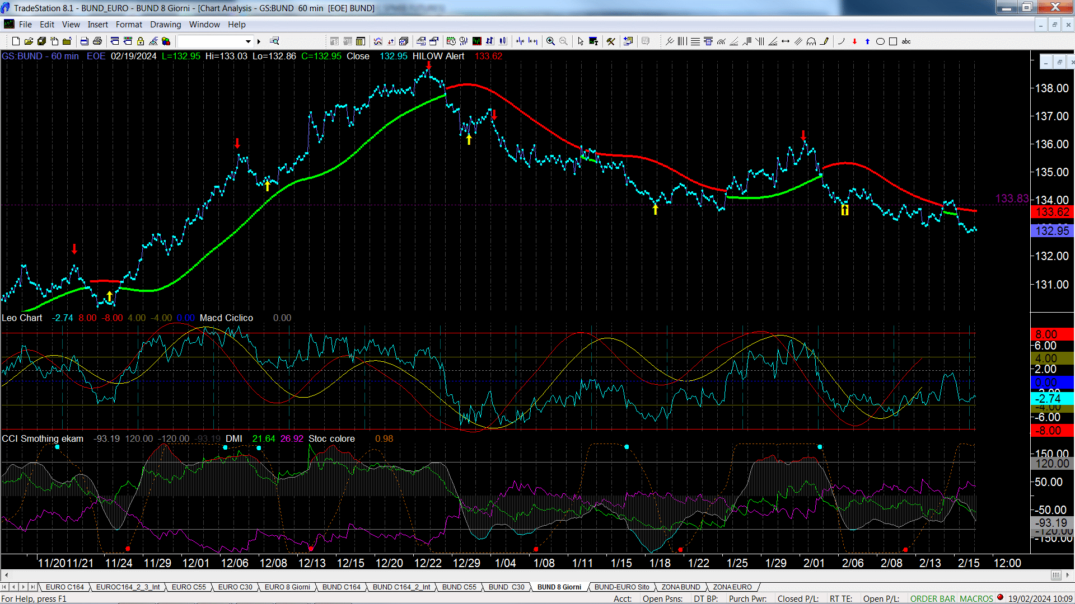Click the red 133.62 price label

tap(1052, 212)
